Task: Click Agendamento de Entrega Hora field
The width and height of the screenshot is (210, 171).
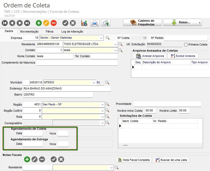Action: coord(63,144)
